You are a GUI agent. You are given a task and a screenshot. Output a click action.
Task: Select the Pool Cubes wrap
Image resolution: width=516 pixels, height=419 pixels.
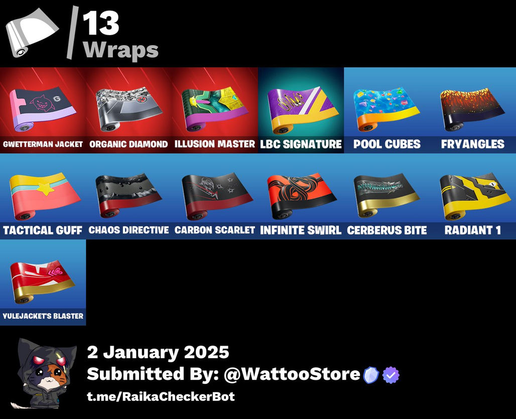pos(387,110)
